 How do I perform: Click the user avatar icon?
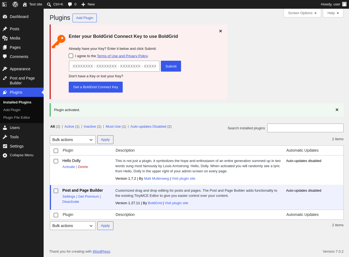[x=344, y=4]
